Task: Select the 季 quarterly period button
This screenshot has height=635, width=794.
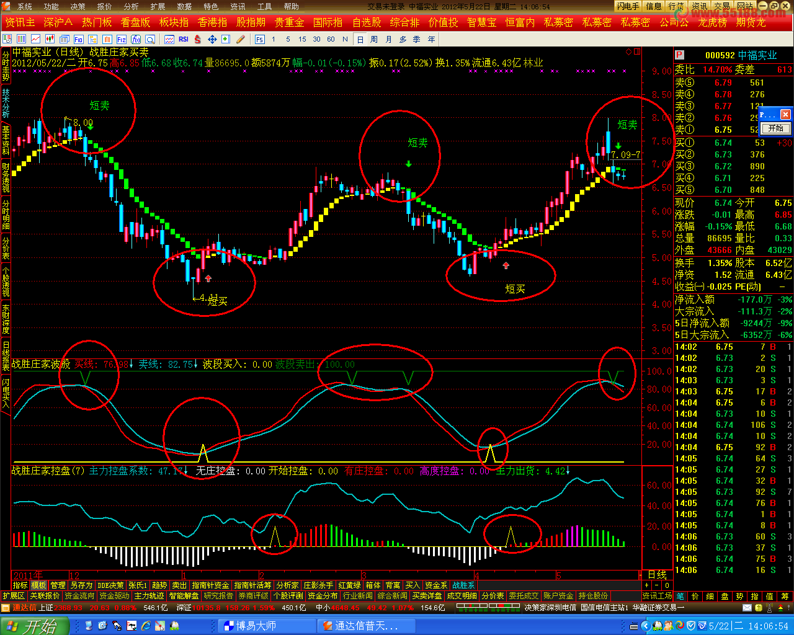Action: [417, 39]
